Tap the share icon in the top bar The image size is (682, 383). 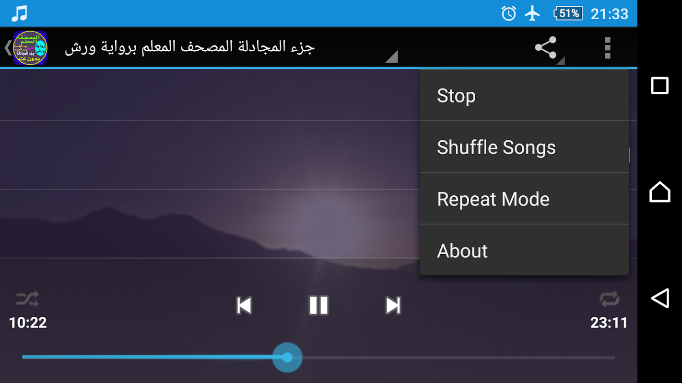point(545,47)
